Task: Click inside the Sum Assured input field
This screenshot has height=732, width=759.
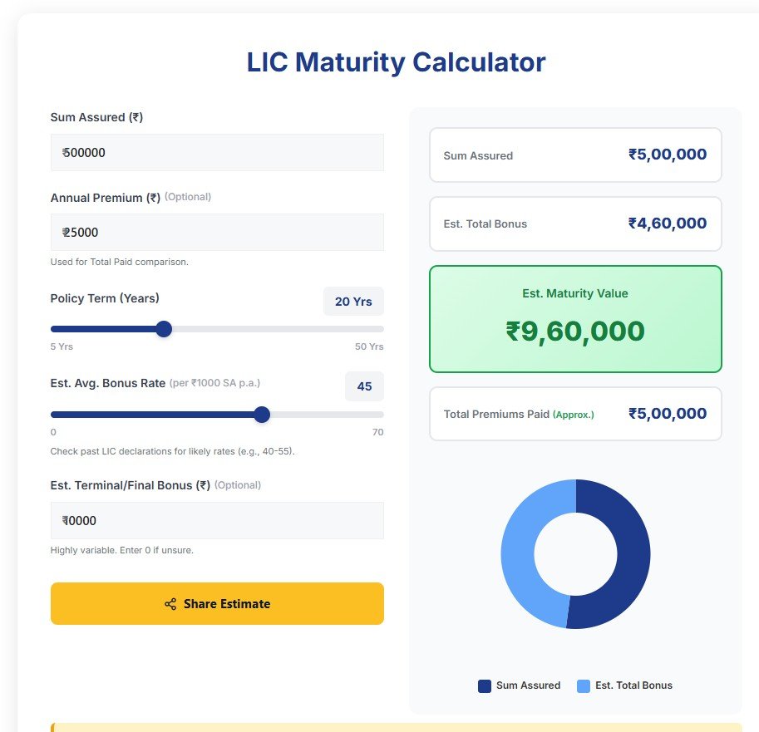Action: pyautogui.click(x=216, y=152)
